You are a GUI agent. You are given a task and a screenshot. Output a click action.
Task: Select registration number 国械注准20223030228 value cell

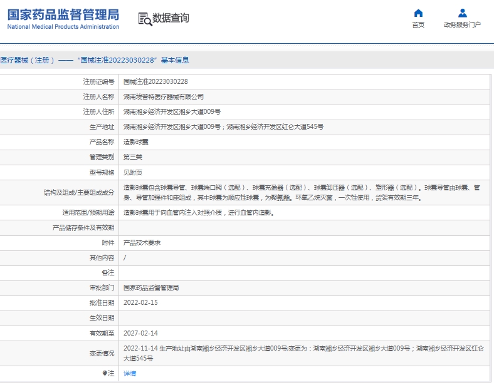155,82
